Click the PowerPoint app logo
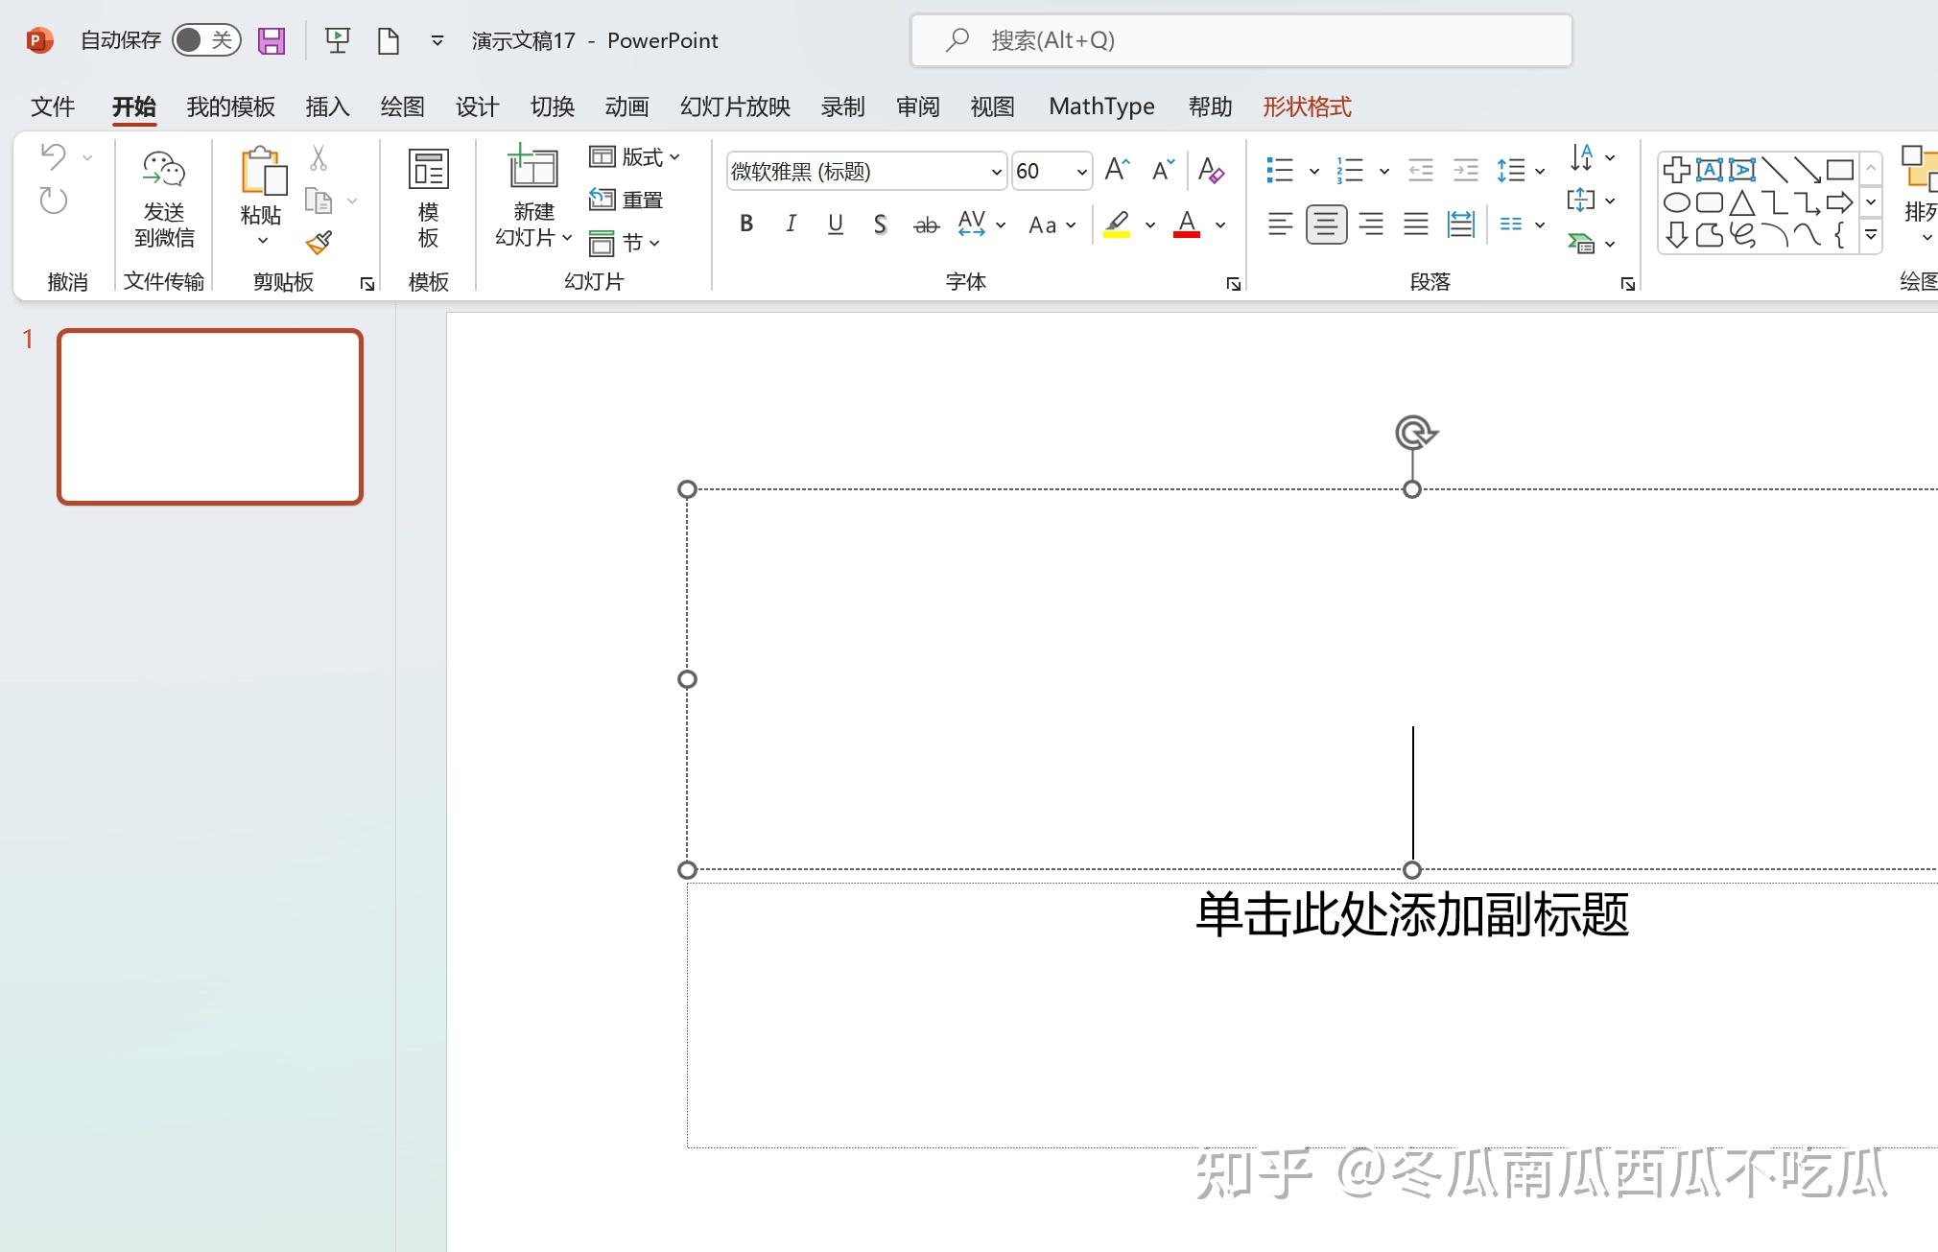The image size is (1938, 1252). (39, 40)
